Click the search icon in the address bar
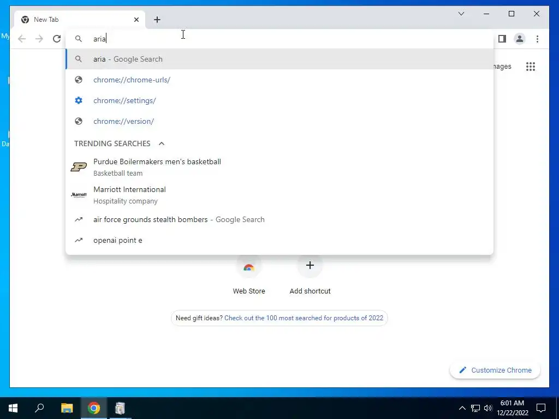Viewport: 559px width, 419px height. click(x=79, y=39)
